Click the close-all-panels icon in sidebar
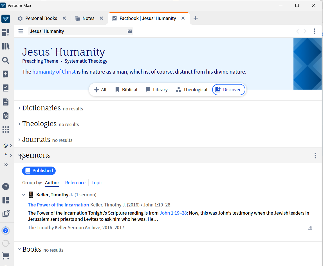323x266 pixels. pyautogui.click(x=6, y=213)
